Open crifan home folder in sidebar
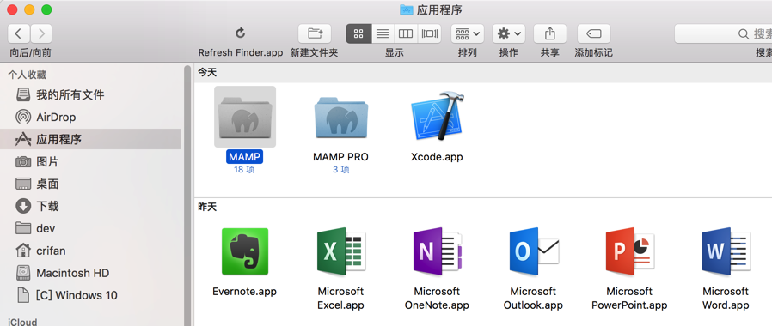772x326 pixels. [90, 251]
